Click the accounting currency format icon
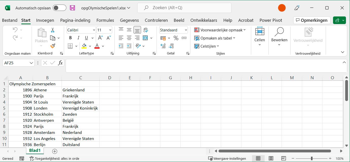 pyautogui.click(x=163, y=38)
